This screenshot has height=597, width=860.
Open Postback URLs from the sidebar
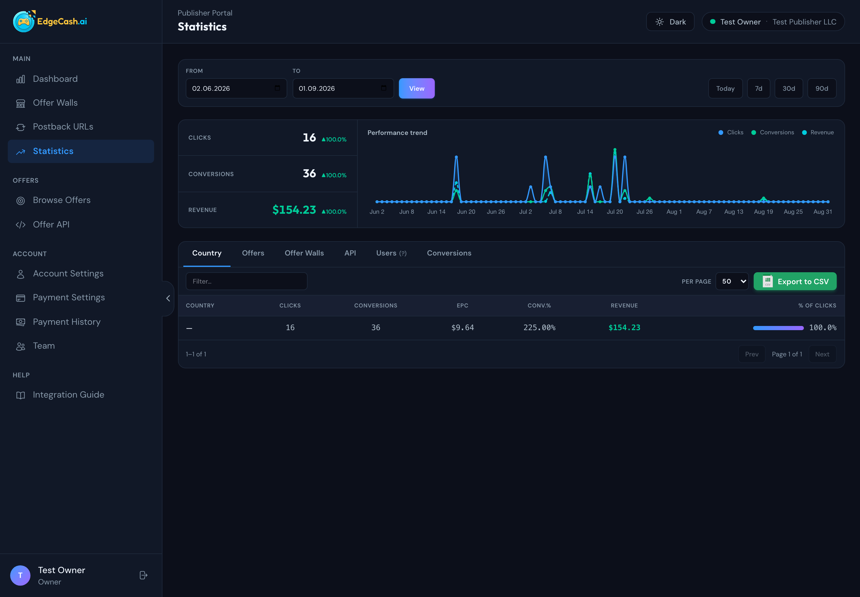pyautogui.click(x=81, y=127)
